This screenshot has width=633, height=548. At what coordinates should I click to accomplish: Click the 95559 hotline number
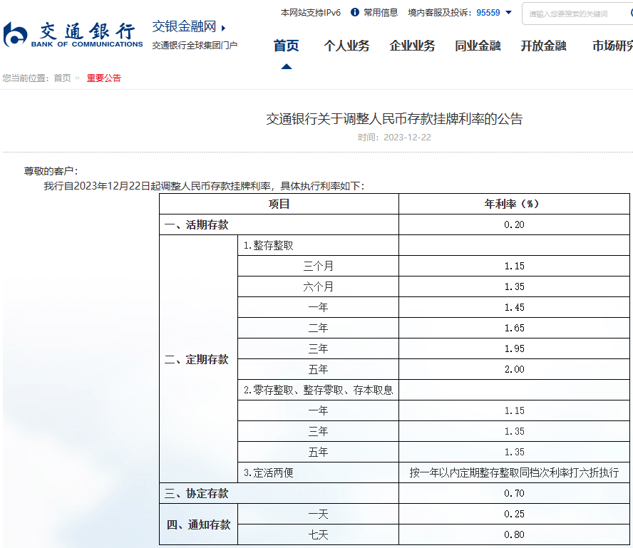tap(488, 13)
